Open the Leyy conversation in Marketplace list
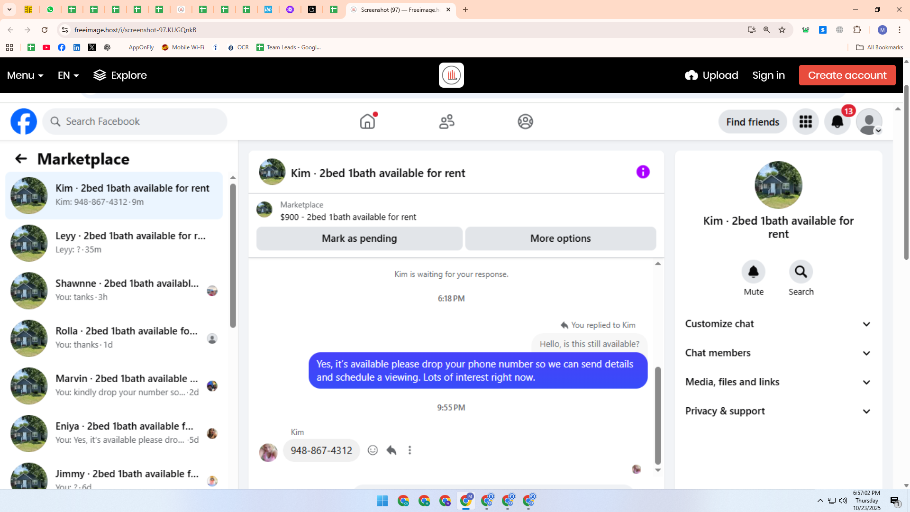The width and height of the screenshot is (910, 512). click(x=114, y=243)
